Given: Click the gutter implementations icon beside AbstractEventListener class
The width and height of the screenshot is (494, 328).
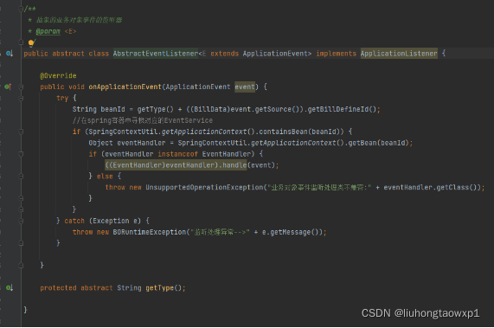Looking at the screenshot, I should tap(10, 54).
